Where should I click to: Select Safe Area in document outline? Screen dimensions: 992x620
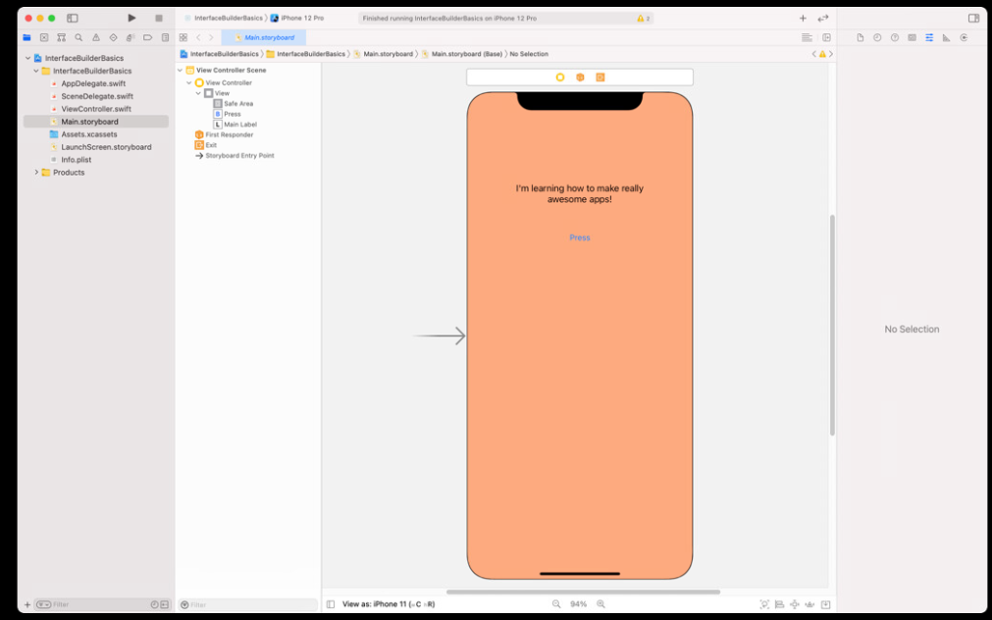(x=237, y=104)
